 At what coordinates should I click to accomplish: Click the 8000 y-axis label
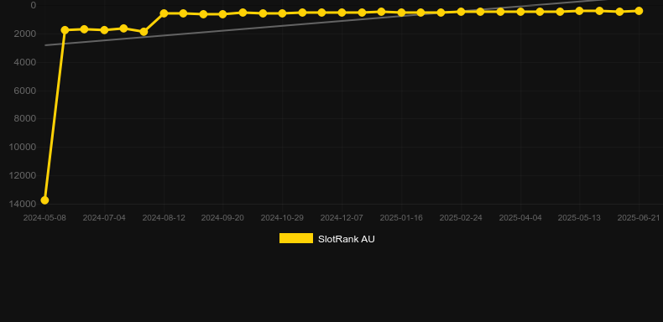25,119
